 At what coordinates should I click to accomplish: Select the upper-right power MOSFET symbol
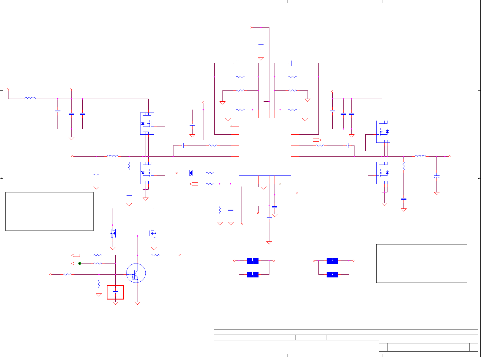pyautogui.click(x=383, y=132)
